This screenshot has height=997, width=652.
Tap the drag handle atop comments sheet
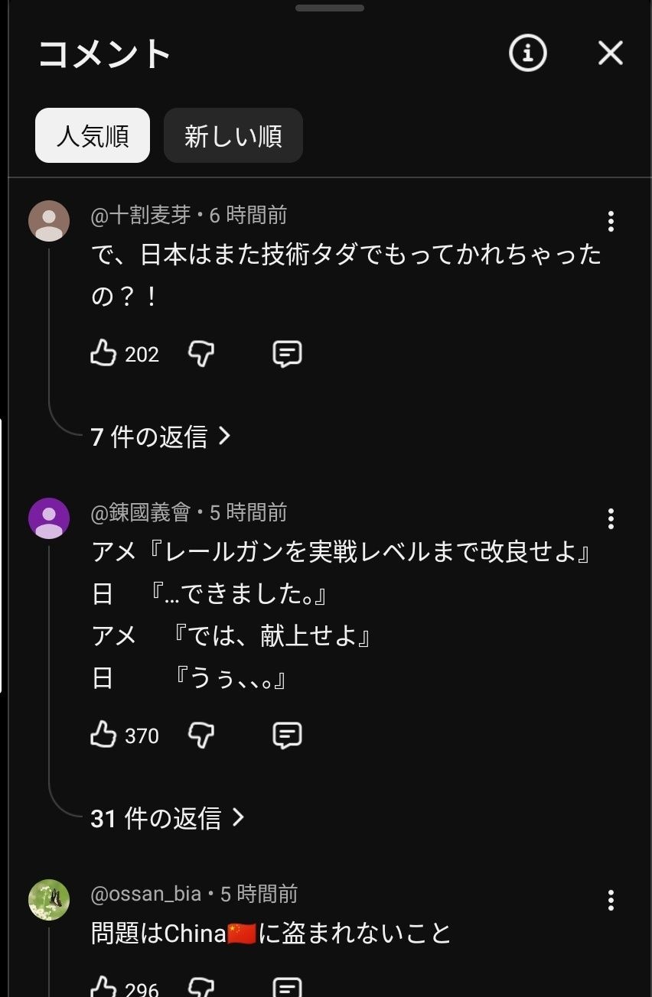tap(330, 8)
